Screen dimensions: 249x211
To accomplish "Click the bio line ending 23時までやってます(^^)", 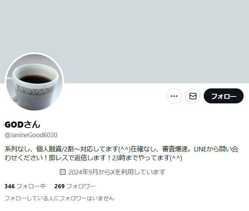I will tap(93, 158).
